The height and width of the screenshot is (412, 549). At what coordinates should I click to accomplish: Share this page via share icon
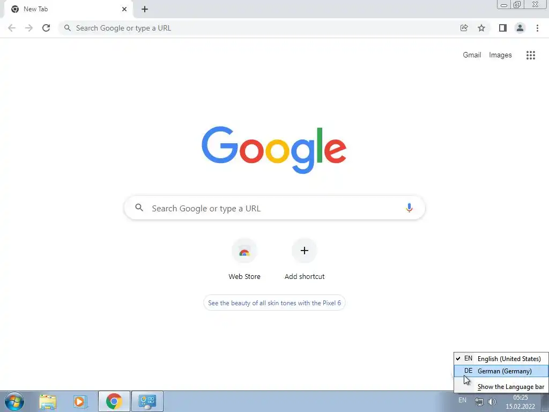464,28
